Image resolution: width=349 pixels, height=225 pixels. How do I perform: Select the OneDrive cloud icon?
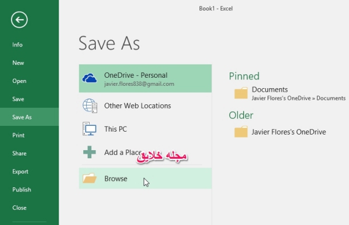90,78
